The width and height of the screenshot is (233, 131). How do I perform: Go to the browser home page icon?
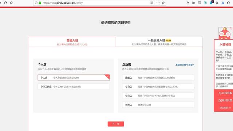tap(11, 3)
